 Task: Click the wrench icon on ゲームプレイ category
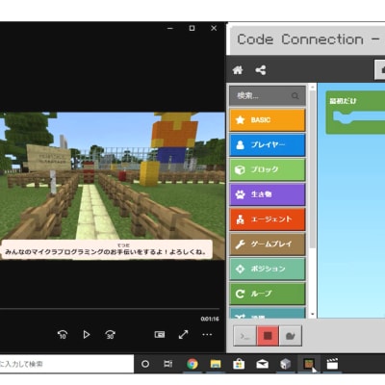[240, 244]
